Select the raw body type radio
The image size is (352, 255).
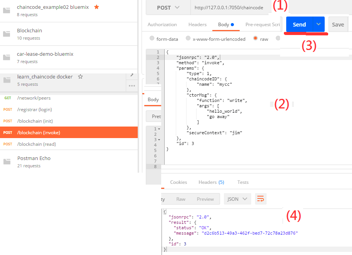(x=255, y=38)
